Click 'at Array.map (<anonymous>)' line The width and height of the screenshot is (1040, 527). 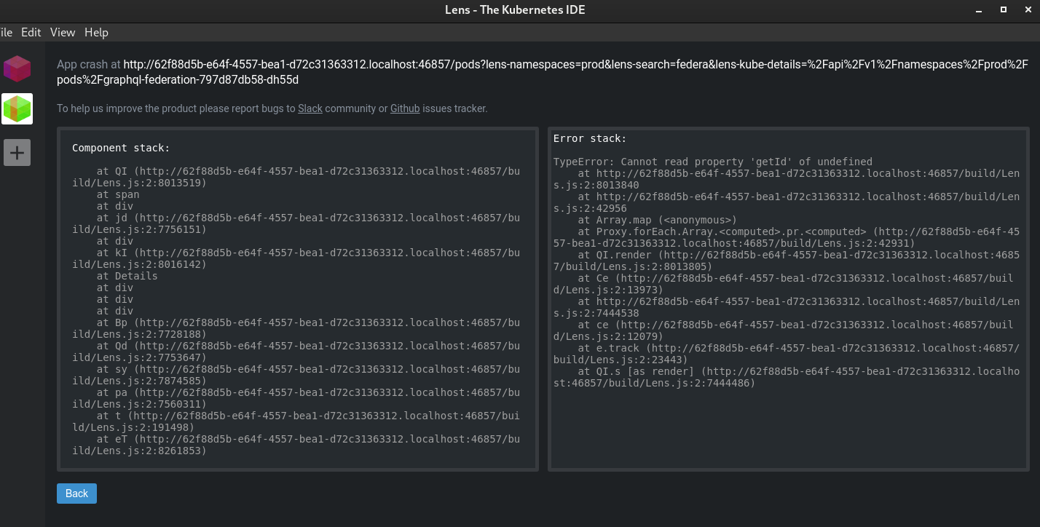[x=658, y=220]
